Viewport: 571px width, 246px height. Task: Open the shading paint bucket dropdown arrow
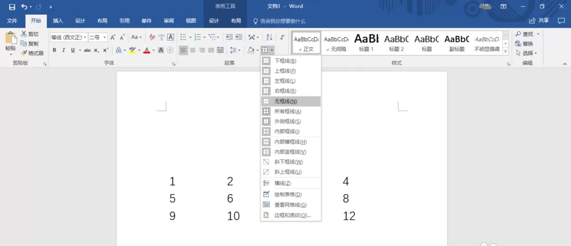pyautogui.click(x=258, y=50)
